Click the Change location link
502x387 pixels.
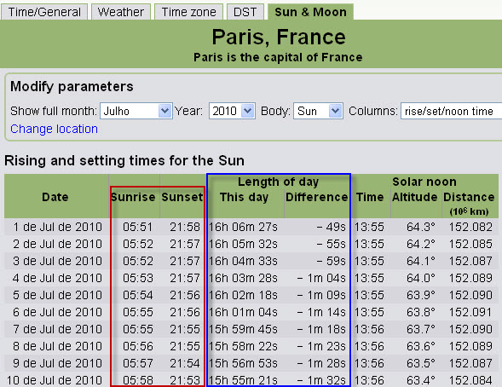pos(54,129)
